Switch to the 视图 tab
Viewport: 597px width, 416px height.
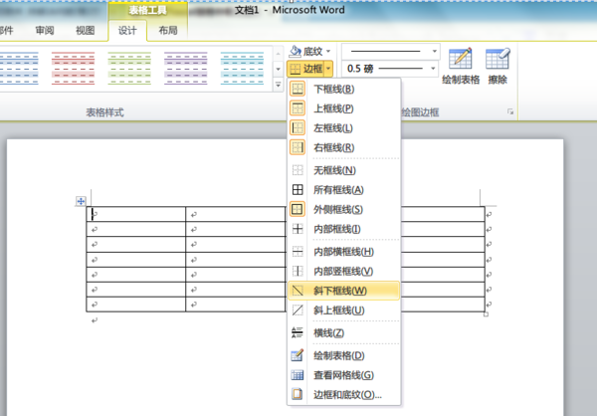pos(86,31)
